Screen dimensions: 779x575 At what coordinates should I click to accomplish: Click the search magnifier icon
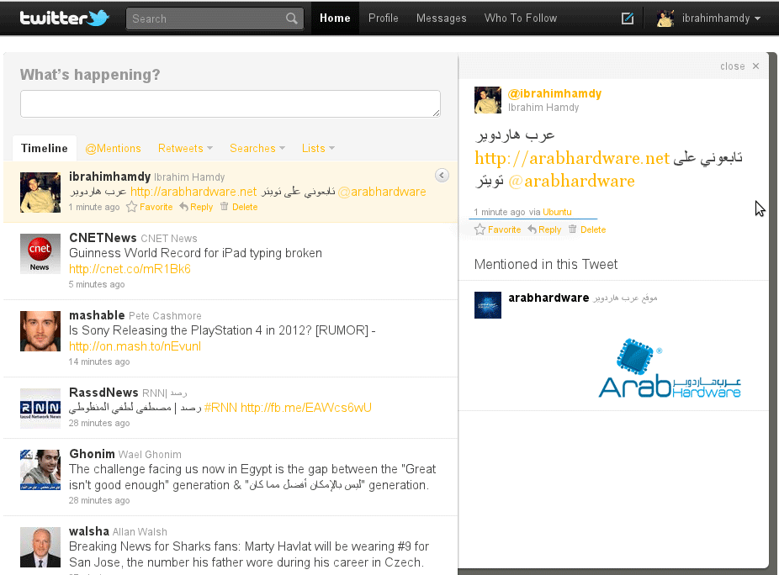coord(292,18)
